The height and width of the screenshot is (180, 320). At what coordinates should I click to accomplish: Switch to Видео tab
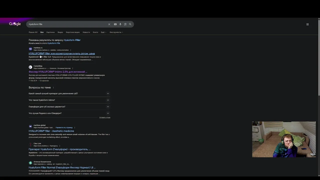(x=60, y=32)
